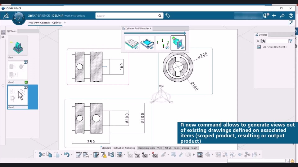Screen dimensions: 298x167
Task: Select 2D Picture Drw Sheet.1 item
Action: pyautogui.click(x=272, y=47)
